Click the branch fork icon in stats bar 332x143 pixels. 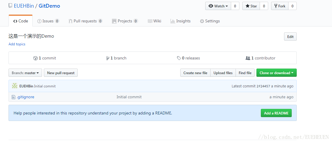coord(108,58)
